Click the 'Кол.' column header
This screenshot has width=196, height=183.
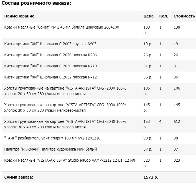click(x=164, y=16)
